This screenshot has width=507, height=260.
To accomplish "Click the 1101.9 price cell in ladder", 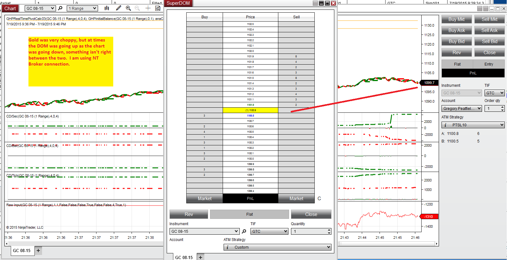I will point(250,56).
